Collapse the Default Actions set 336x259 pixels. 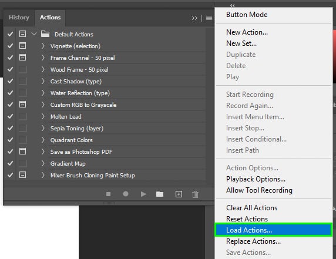pyautogui.click(x=34, y=34)
